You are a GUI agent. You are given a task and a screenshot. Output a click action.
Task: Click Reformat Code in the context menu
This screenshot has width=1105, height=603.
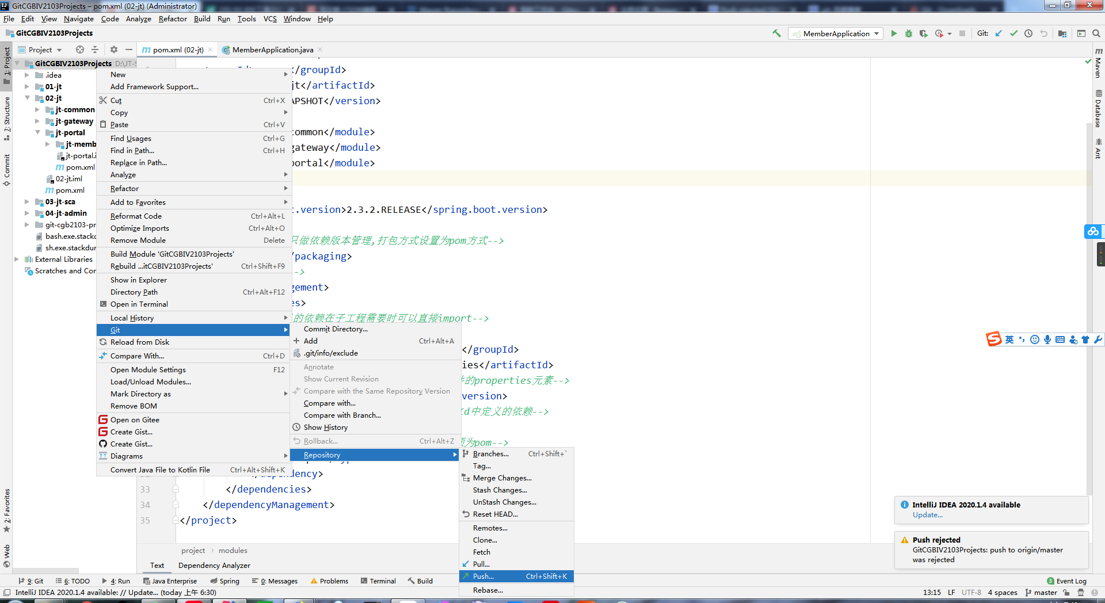(x=193, y=216)
